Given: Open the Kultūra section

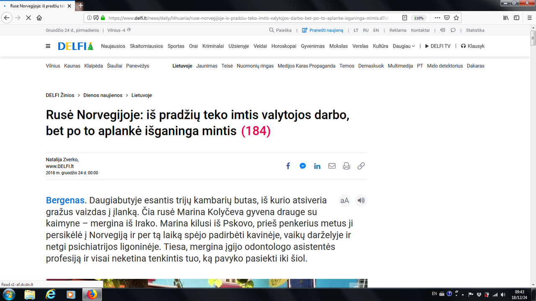Looking at the screenshot, I should click(x=381, y=46).
